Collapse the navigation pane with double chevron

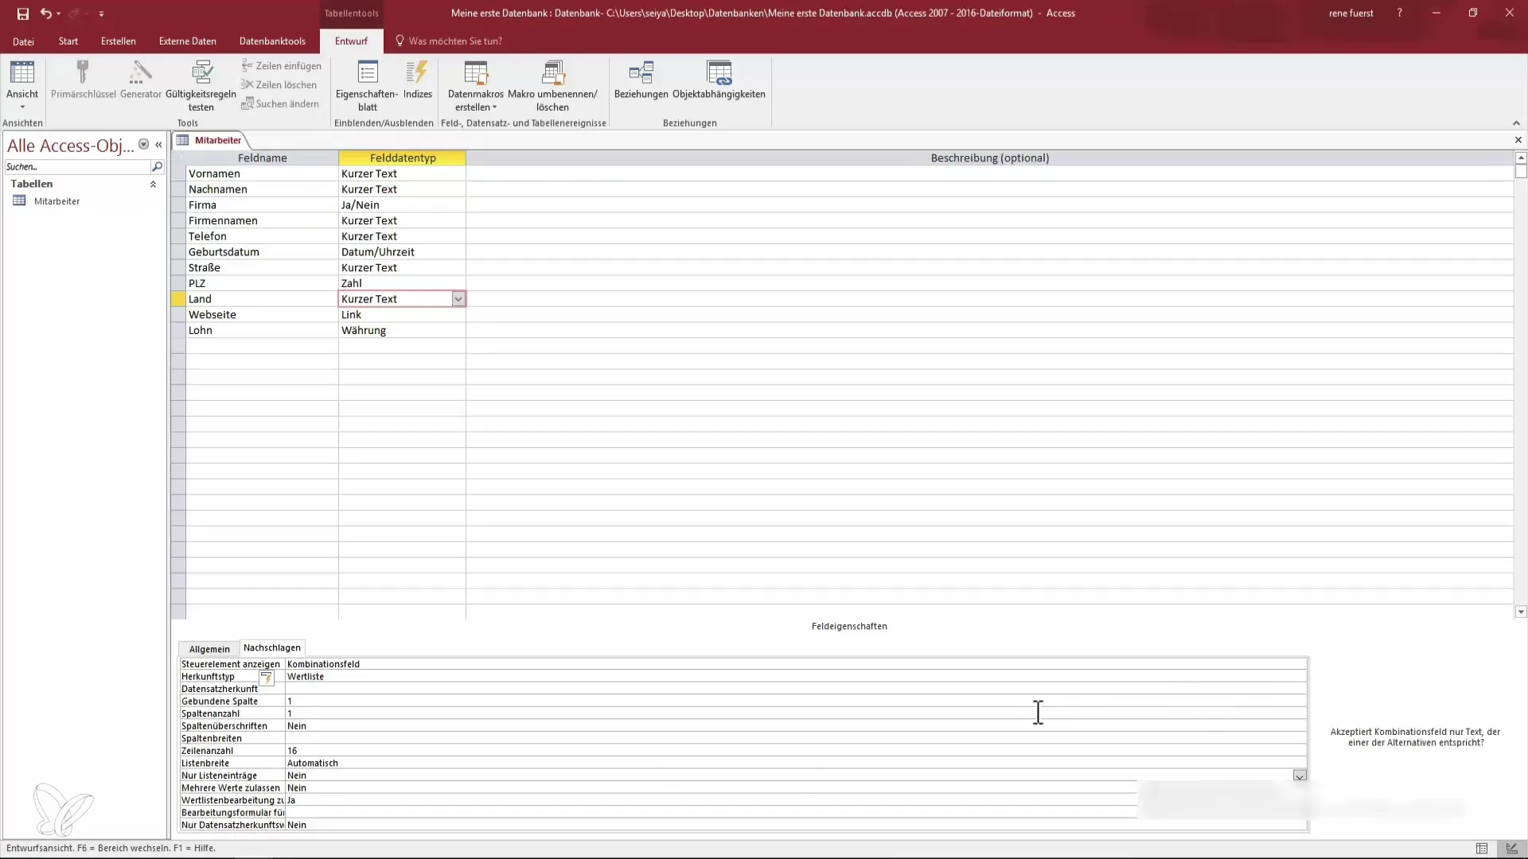(x=158, y=145)
